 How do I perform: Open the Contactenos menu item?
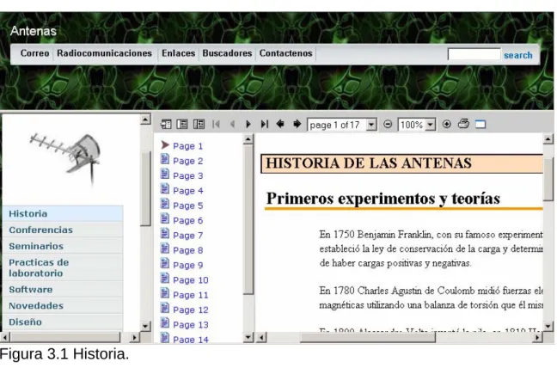click(x=286, y=53)
